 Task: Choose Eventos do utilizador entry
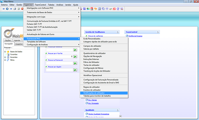104,90
